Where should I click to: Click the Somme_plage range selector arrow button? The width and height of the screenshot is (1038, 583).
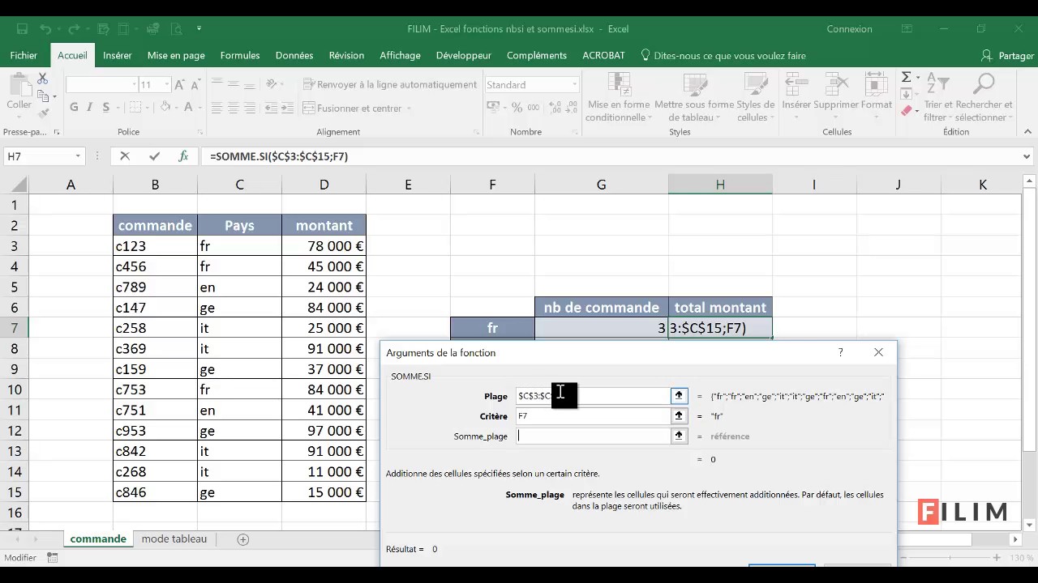click(679, 436)
